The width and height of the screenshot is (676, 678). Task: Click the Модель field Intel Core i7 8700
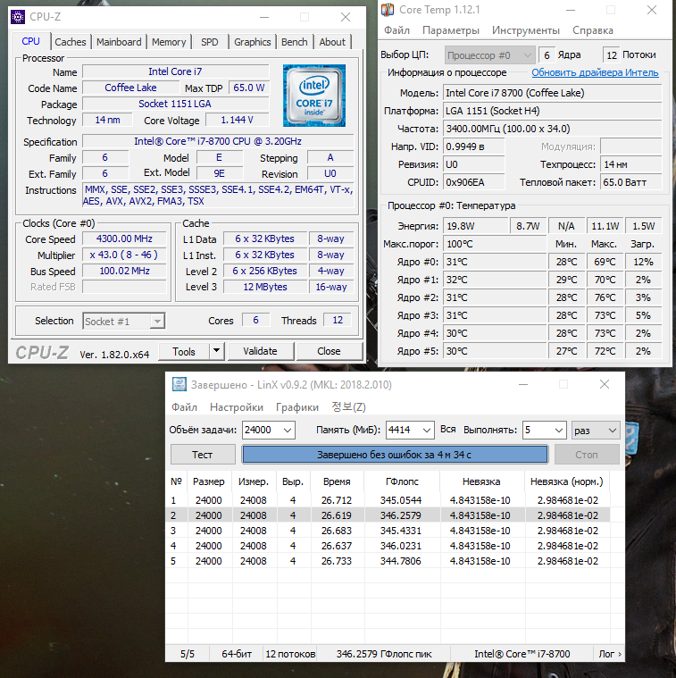tap(553, 93)
